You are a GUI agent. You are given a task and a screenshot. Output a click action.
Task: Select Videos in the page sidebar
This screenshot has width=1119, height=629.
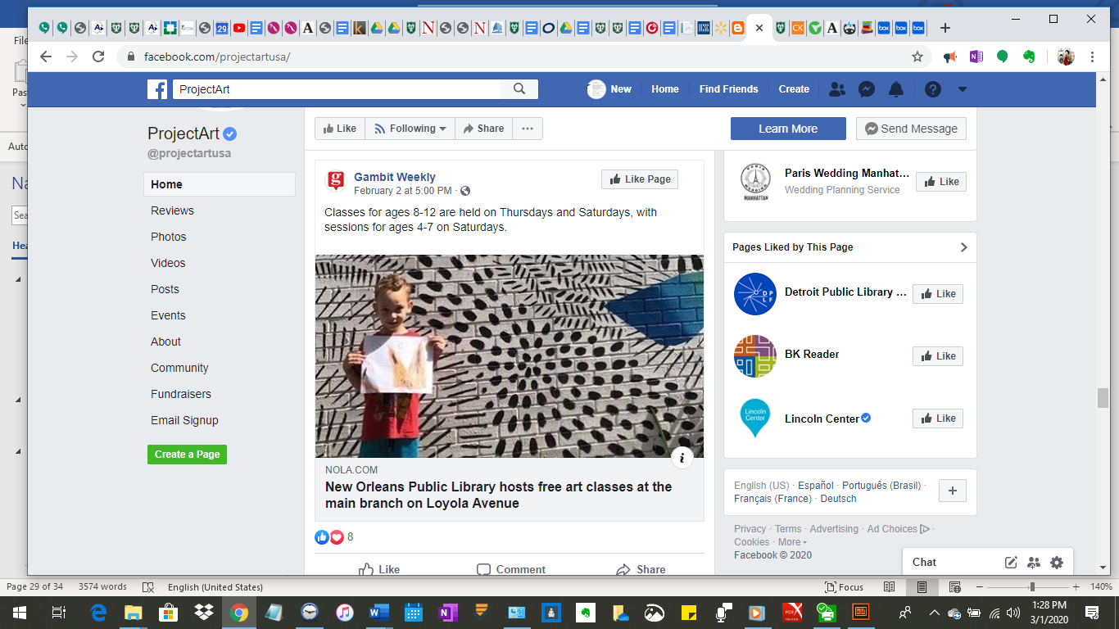(x=168, y=263)
